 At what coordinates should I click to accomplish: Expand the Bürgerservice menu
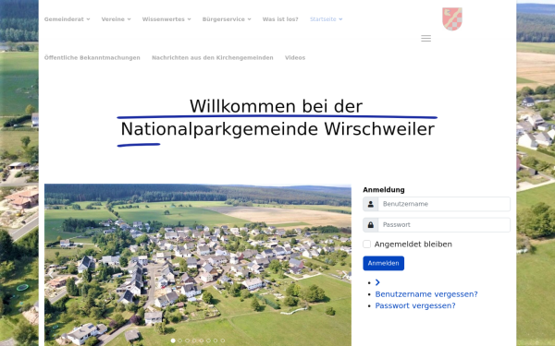point(227,19)
